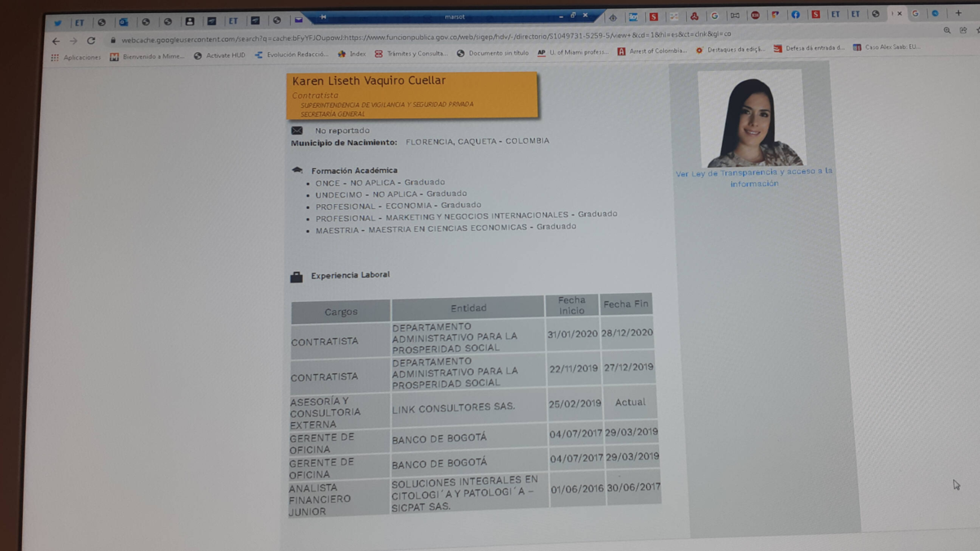This screenshot has width=980, height=551.
Task: Open the 'Activate HUD' bookmark
Action: tap(220, 56)
